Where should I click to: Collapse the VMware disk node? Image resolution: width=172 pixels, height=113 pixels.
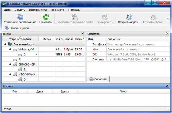(10, 49)
